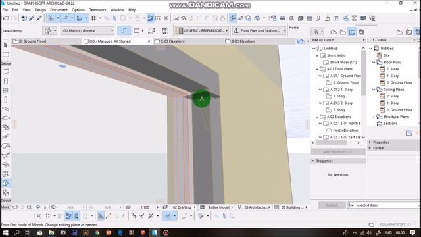Toggle polygonal geometry method button
This screenshot has width=421, height=237.
coord(124,30)
